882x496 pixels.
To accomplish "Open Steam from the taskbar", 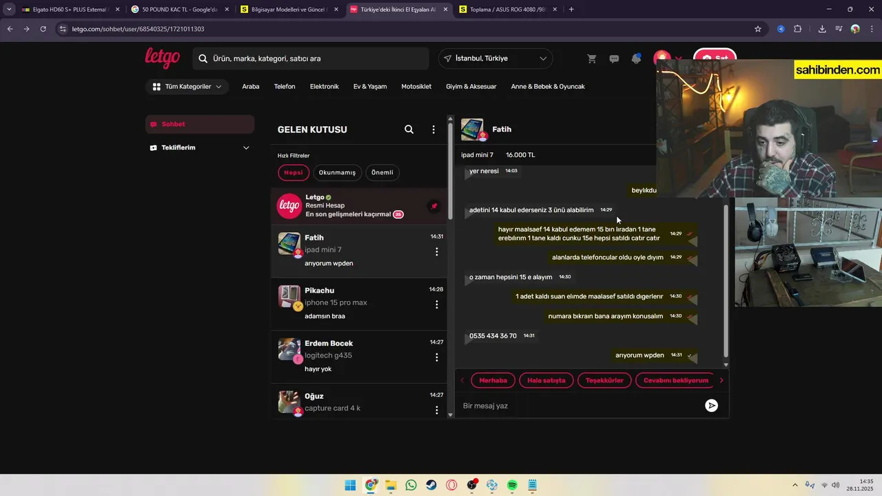I will (x=431, y=485).
